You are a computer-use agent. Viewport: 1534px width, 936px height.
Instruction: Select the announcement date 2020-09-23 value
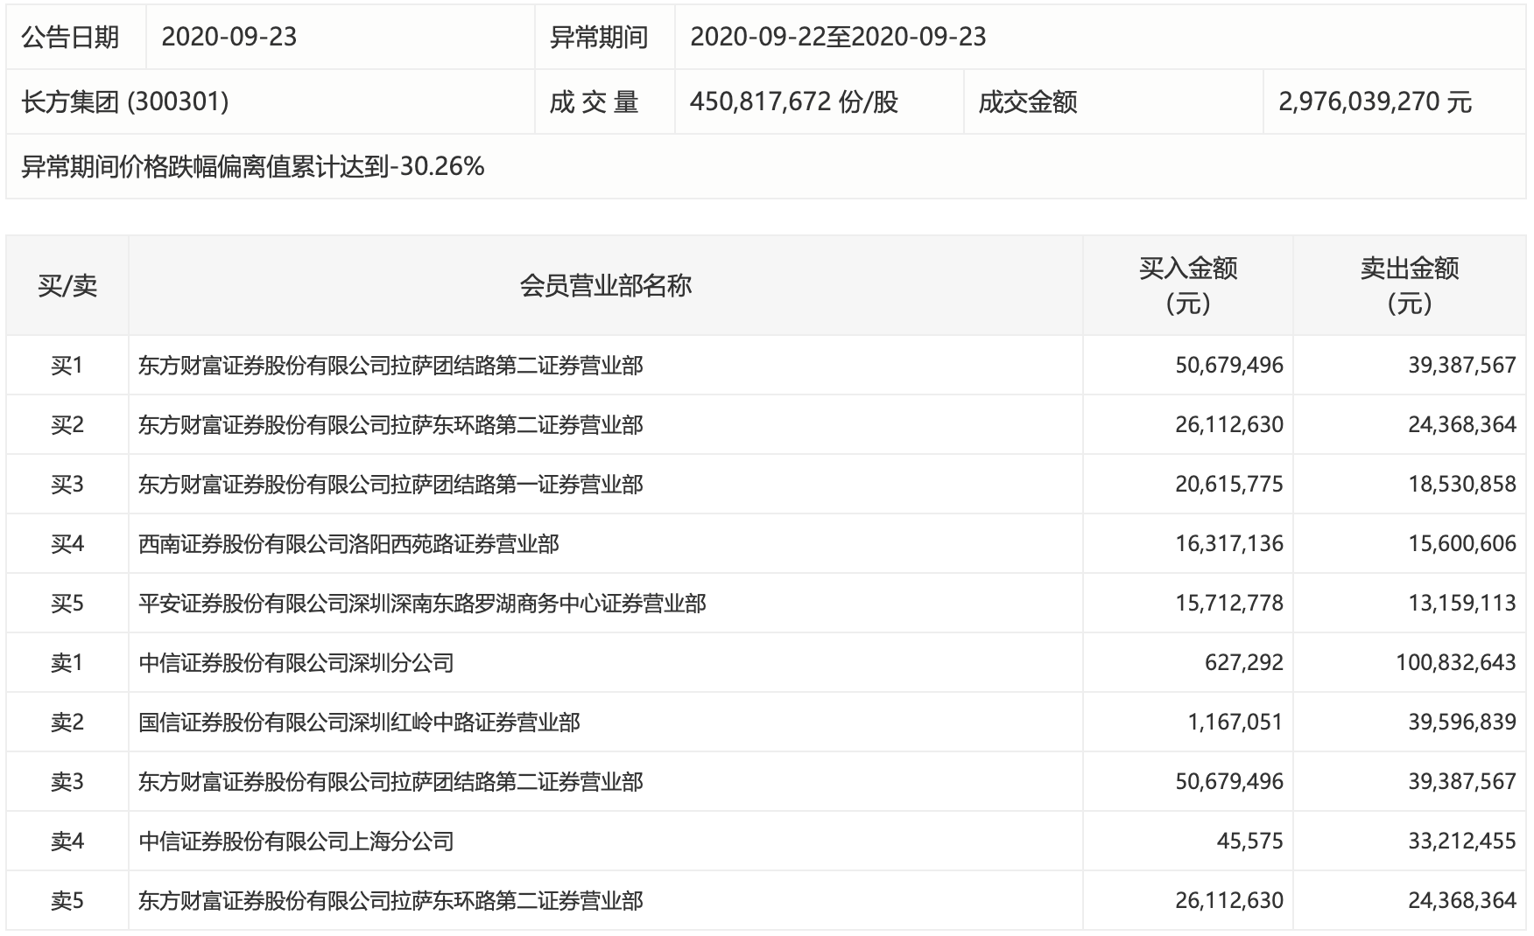[x=229, y=37]
